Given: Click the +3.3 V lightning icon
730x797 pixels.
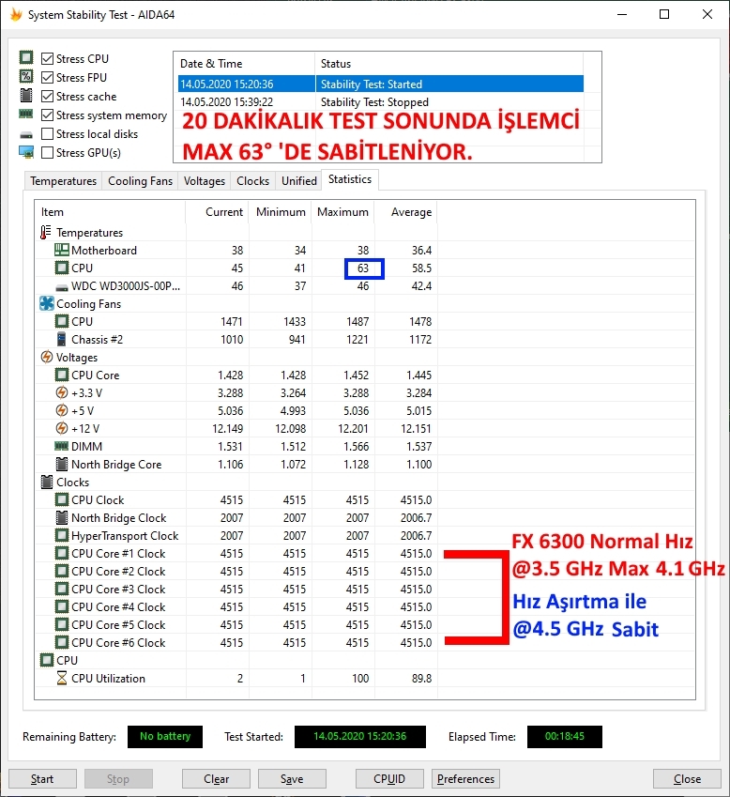Looking at the screenshot, I should click(x=62, y=392).
